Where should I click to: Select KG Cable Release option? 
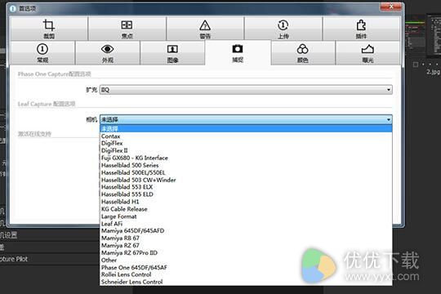246,209
